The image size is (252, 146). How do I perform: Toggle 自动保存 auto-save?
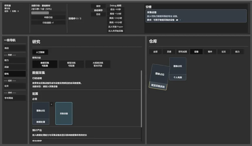point(98,10)
